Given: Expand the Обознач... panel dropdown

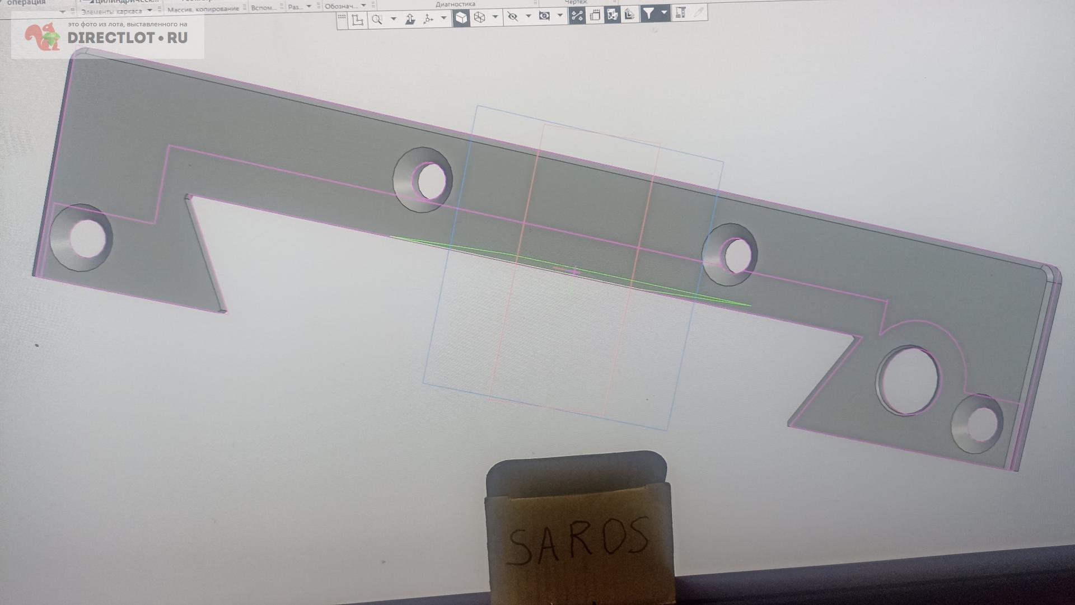Looking at the screenshot, I should click(x=363, y=6).
